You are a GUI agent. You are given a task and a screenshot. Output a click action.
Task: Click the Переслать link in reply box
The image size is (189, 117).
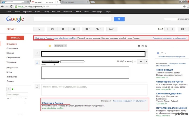tap(82, 87)
